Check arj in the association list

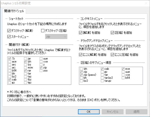10,67
